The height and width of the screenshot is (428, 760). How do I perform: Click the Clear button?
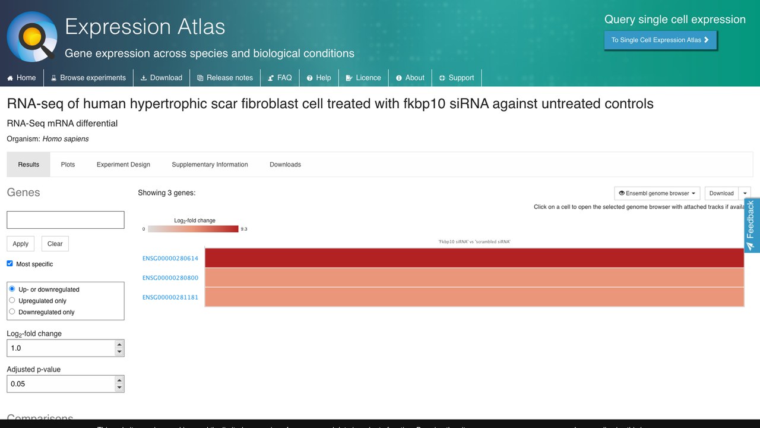point(55,244)
